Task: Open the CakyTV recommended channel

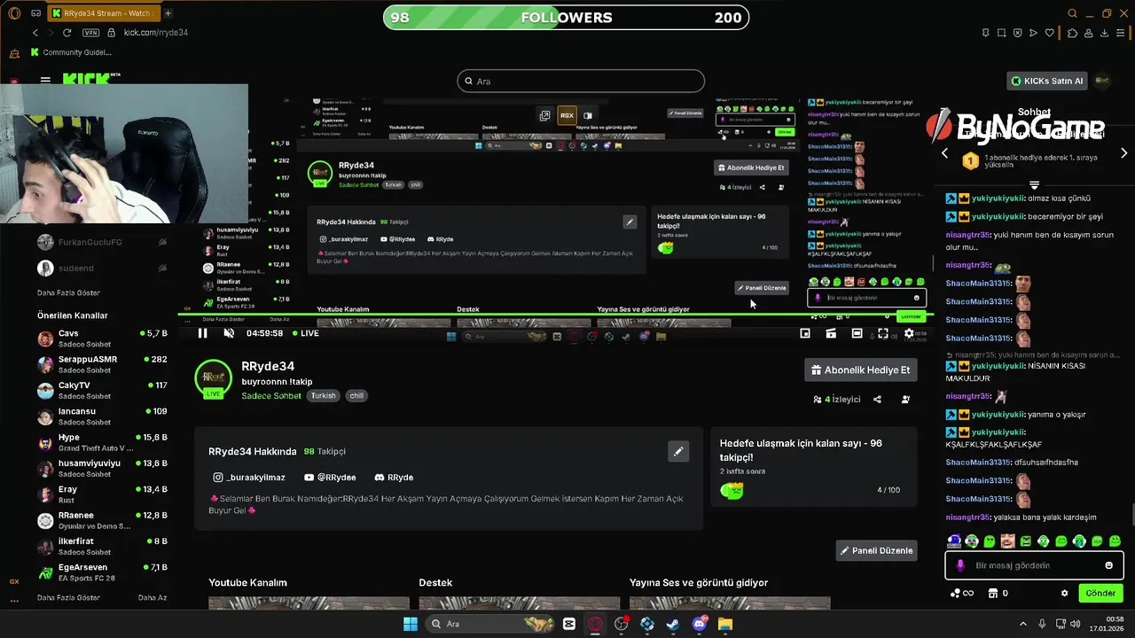Action: (x=102, y=391)
